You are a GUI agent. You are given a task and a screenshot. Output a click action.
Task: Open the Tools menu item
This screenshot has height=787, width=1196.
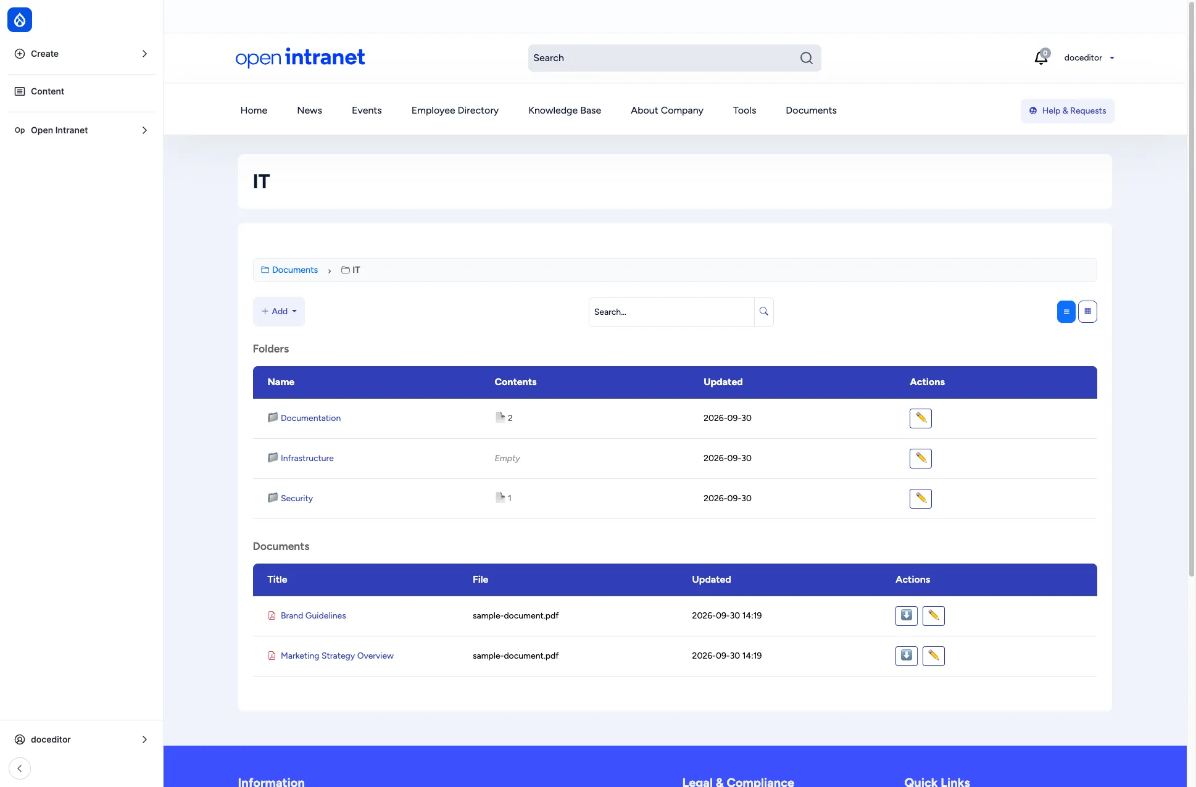coord(744,110)
